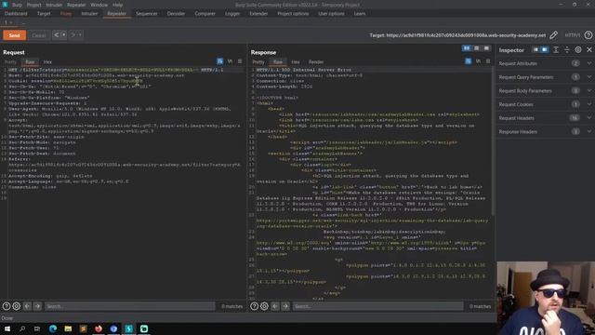Screen dimensions: 595x335
Task: Toggle non-printable characters in Response
Action: [x=478, y=61]
